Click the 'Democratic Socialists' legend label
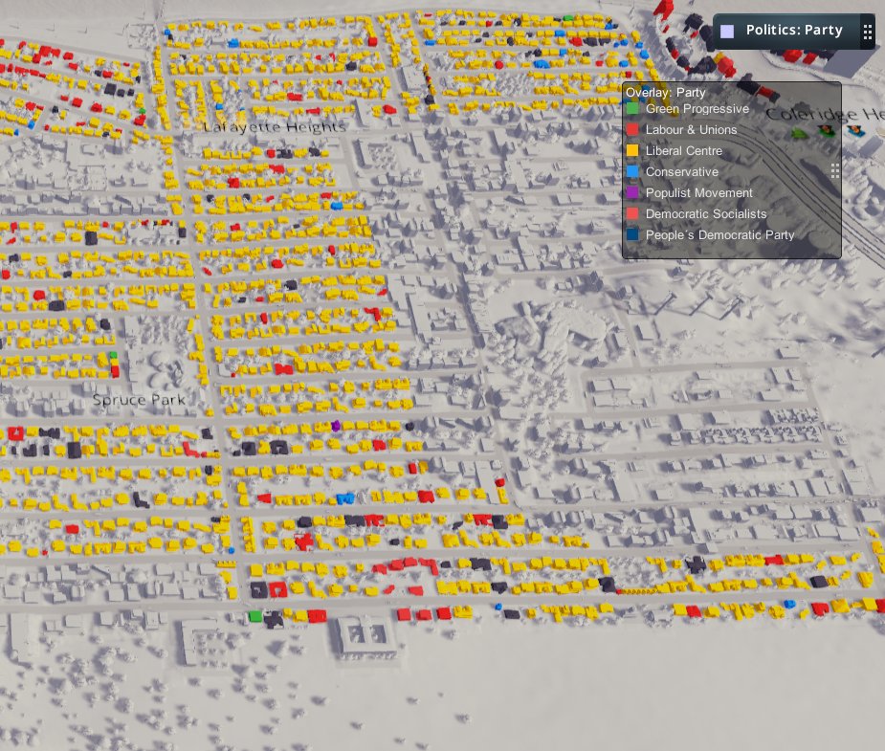 coord(706,214)
